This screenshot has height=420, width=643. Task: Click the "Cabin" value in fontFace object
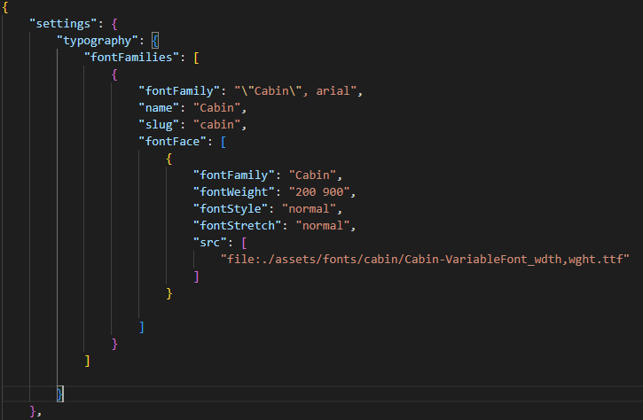pyautogui.click(x=312, y=175)
